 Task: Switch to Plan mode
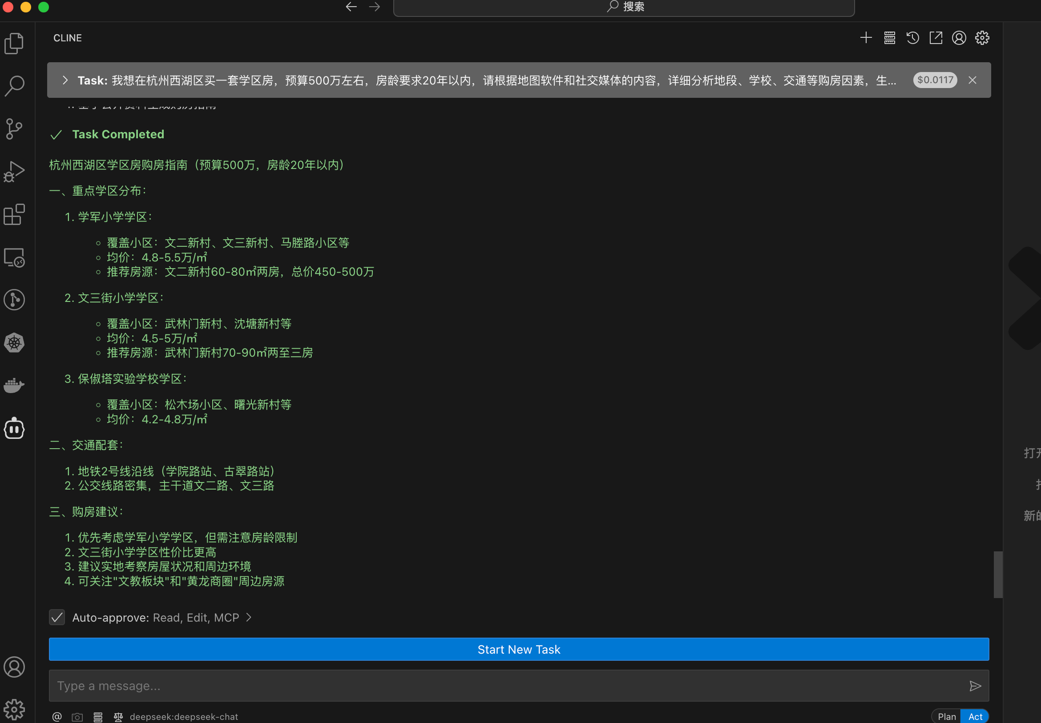[947, 716]
